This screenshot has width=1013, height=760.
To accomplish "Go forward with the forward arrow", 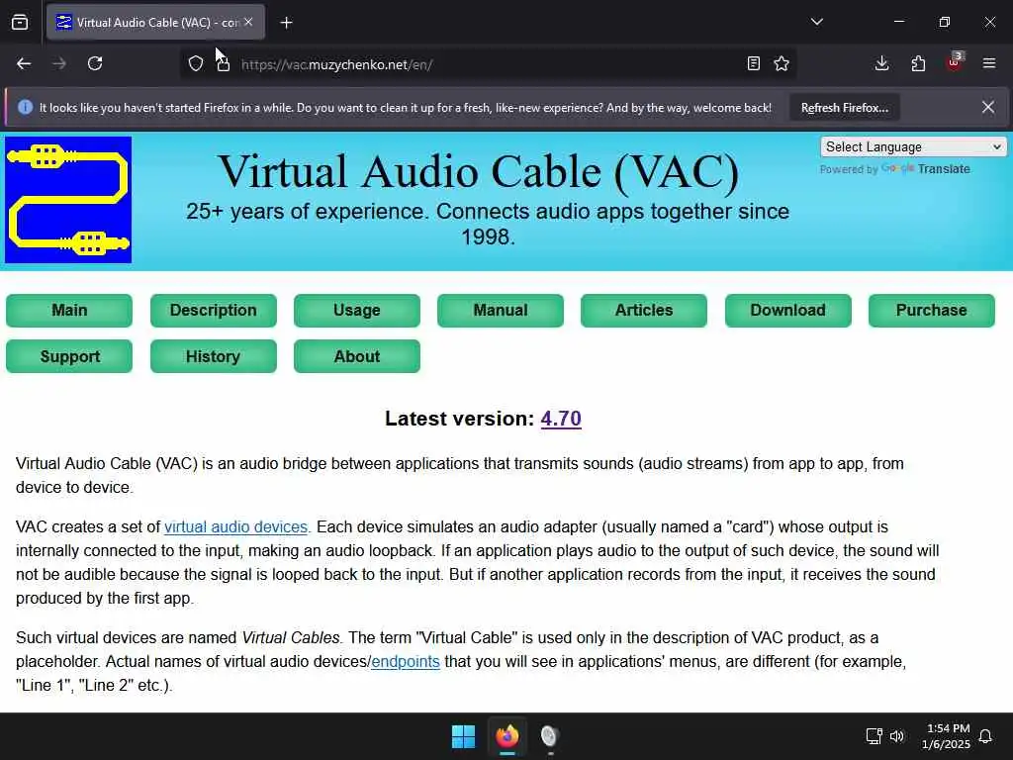I will coord(59,64).
